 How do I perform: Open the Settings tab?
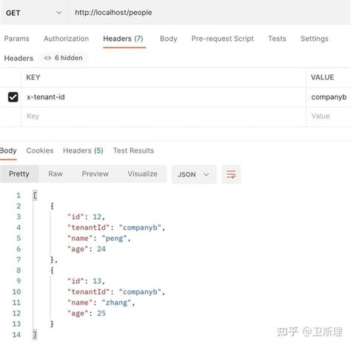tap(314, 39)
